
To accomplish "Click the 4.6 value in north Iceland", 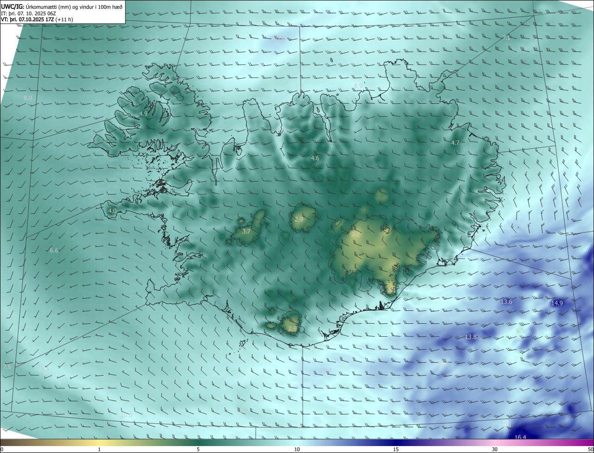I will point(315,158).
